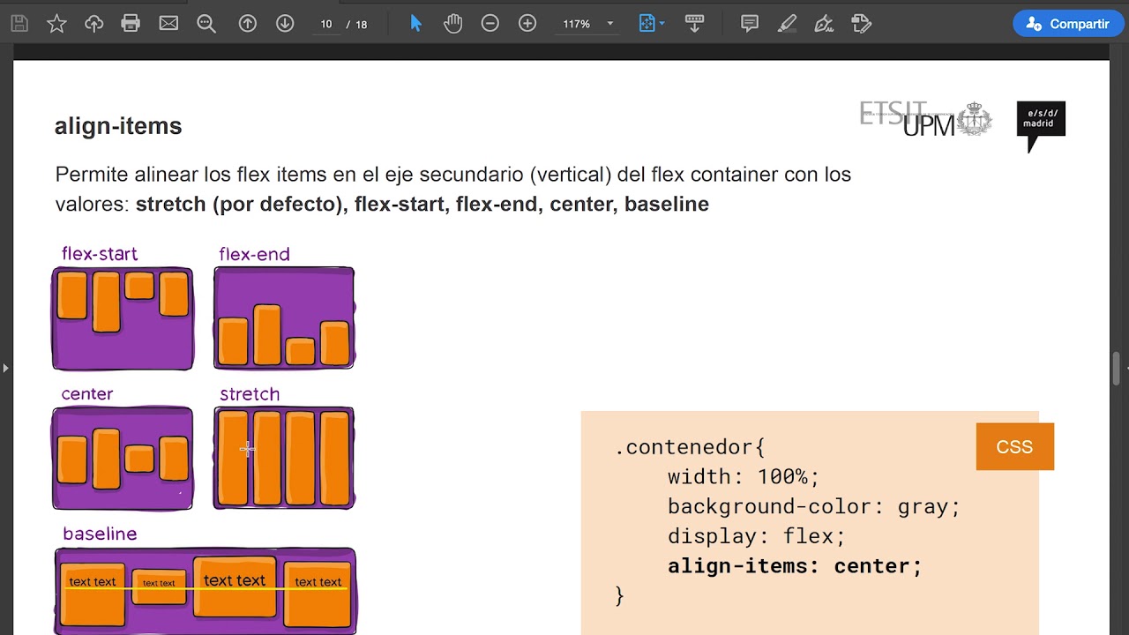The height and width of the screenshot is (635, 1129).
Task: Select the highlighter pen tool
Action: click(x=787, y=24)
